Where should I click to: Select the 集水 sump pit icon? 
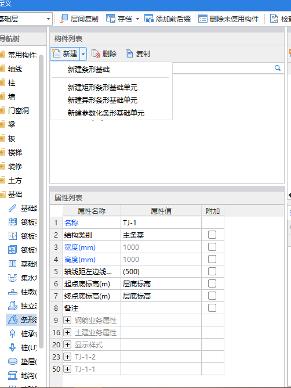[13, 278]
